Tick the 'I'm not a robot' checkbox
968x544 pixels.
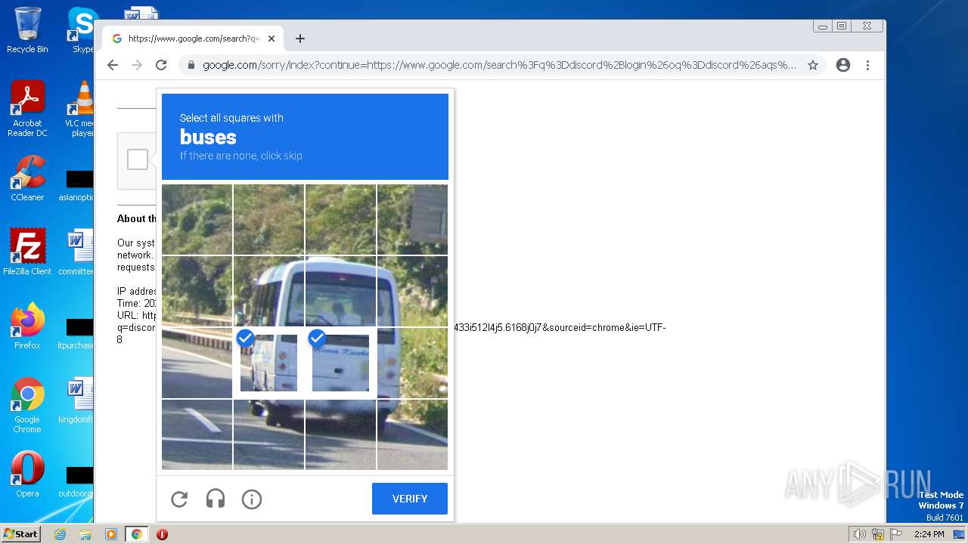coord(138,159)
